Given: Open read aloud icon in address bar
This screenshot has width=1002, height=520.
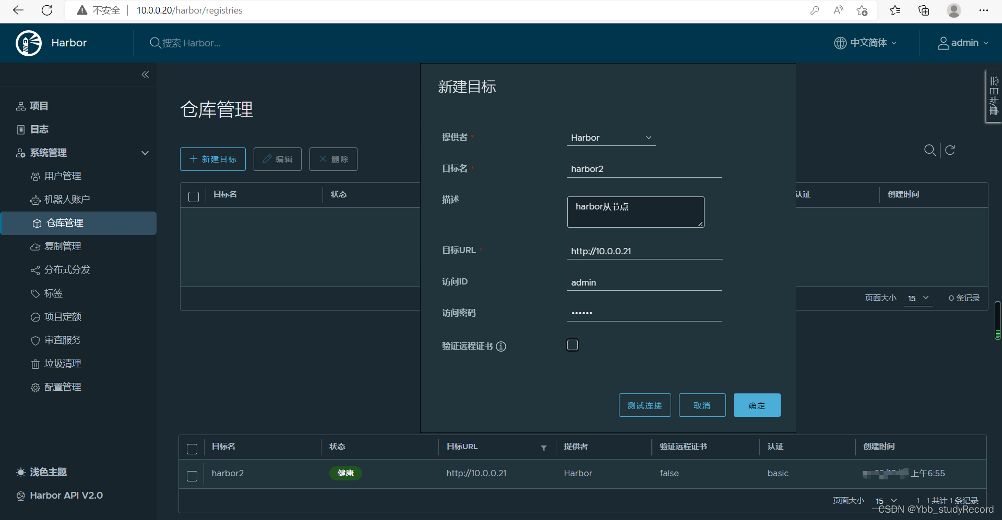Looking at the screenshot, I should point(838,10).
